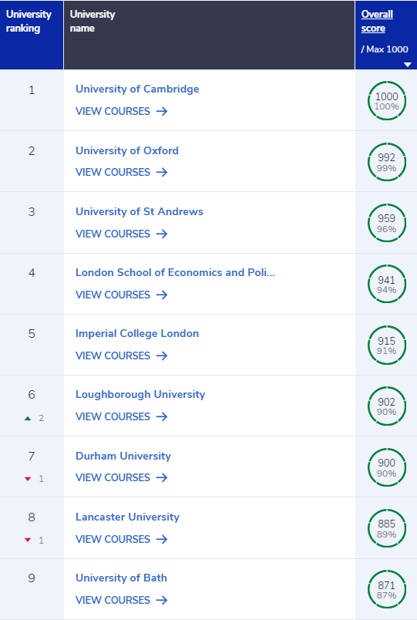Click the green up-triangle under rank 6
Viewport: 417px width, 620px height.
[28, 418]
